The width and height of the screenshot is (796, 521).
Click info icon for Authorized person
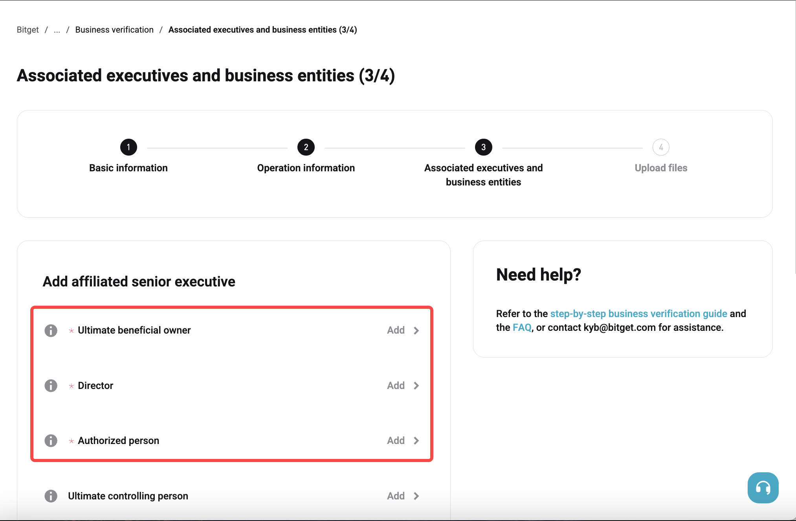(x=51, y=440)
